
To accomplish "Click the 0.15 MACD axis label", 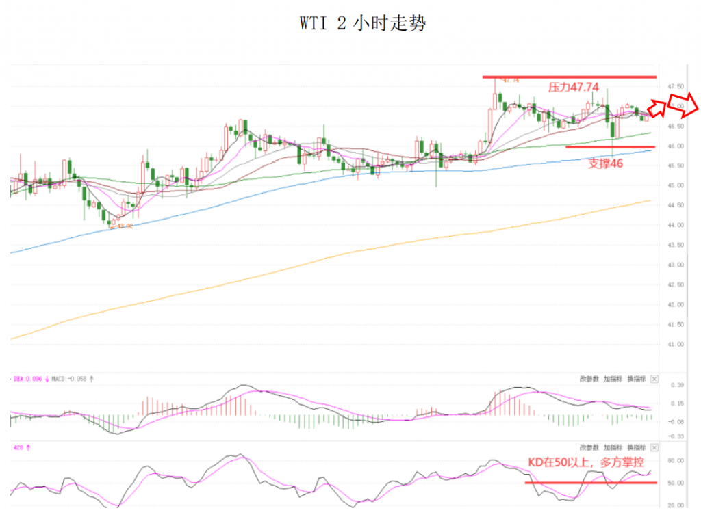I will [677, 403].
